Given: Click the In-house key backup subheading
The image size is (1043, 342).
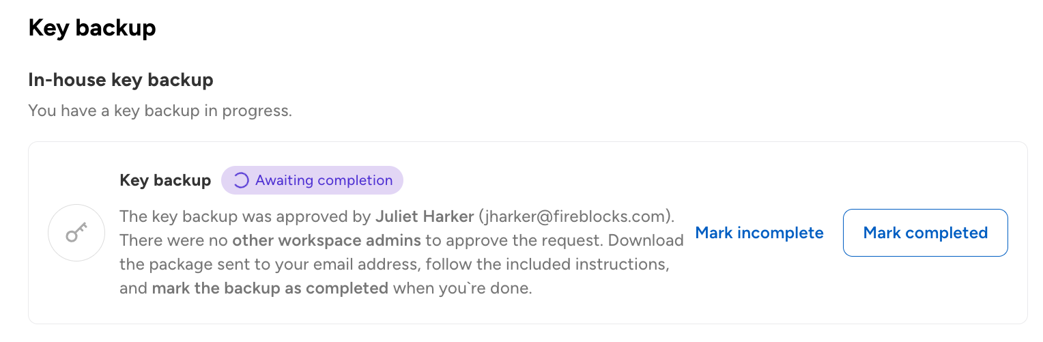Looking at the screenshot, I should (121, 80).
